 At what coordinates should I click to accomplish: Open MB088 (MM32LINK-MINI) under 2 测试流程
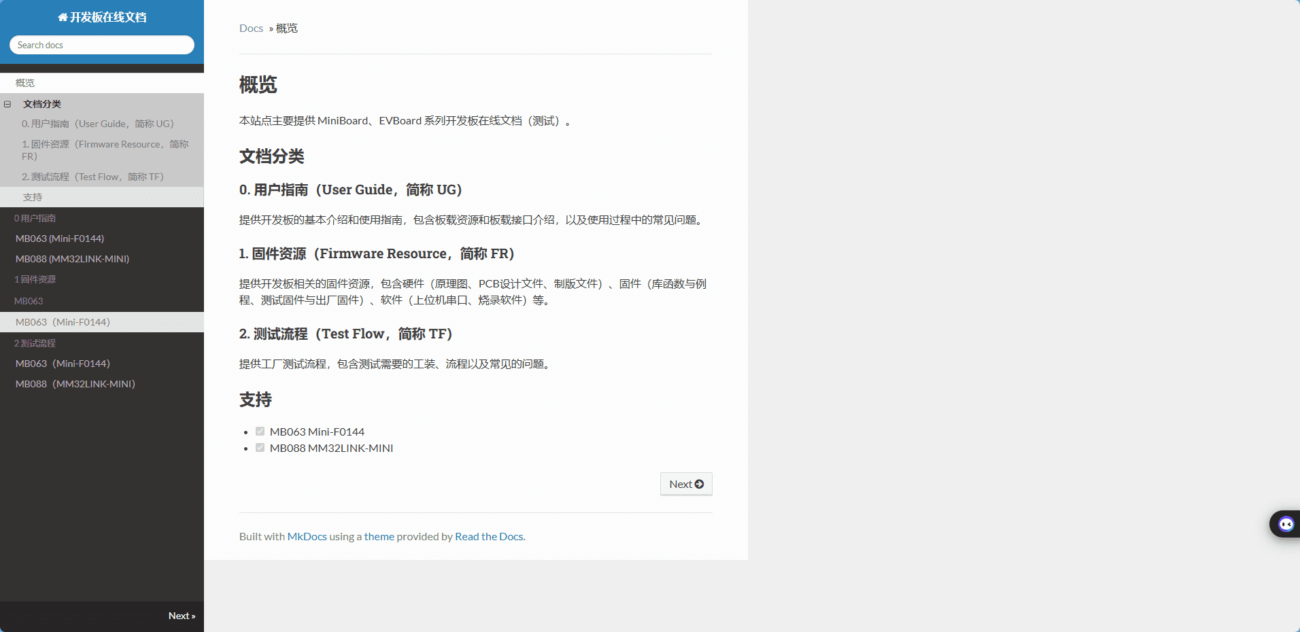[x=75, y=384]
